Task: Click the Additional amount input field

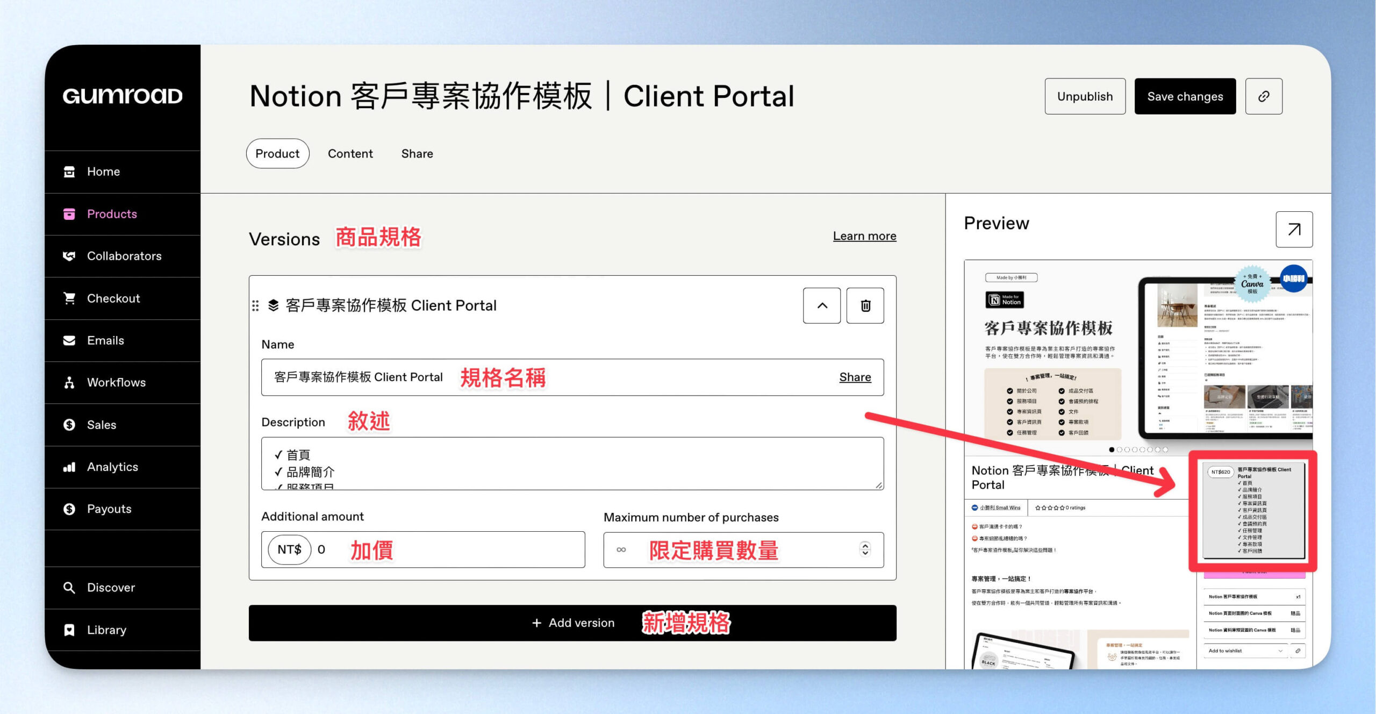Action: click(x=423, y=549)
